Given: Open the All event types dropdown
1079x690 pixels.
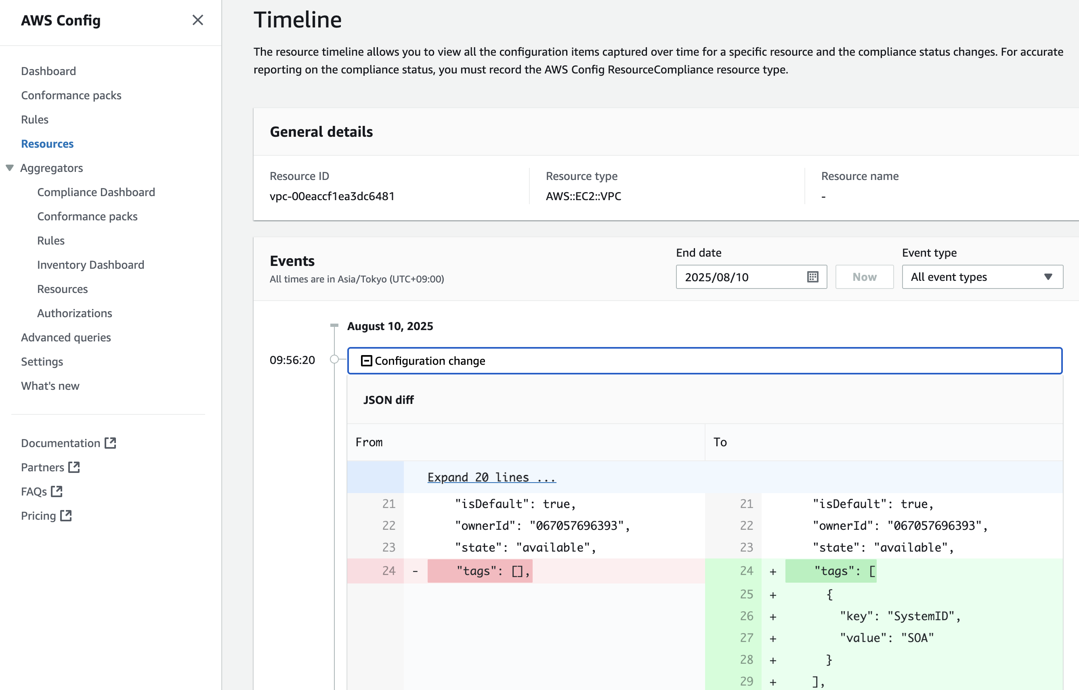Looking at the screenshot, I should [982, 277].
